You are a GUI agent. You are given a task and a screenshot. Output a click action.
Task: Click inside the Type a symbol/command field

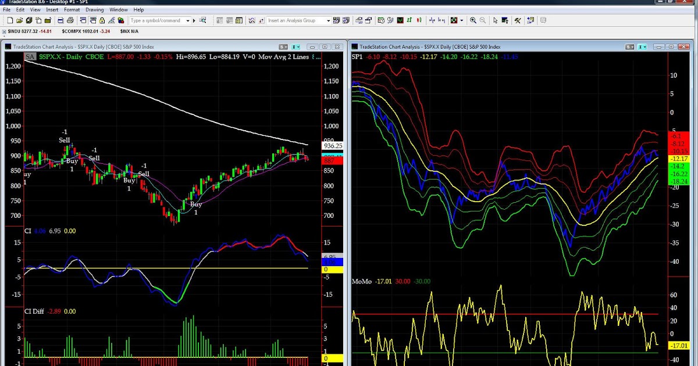157,20
